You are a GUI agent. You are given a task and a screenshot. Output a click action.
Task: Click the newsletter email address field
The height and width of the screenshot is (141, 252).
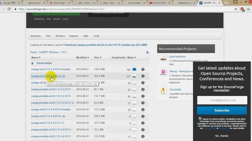point(222,100)
